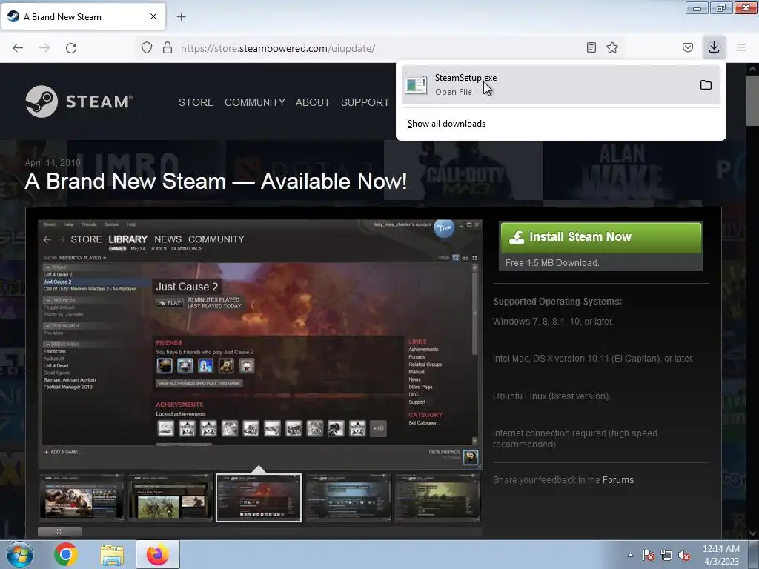Click the page vertical scrollbar thumb
Screen dimensions: 759x569
[x=753, y=100]
